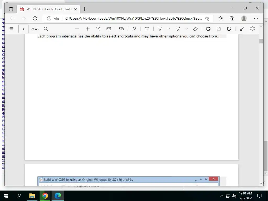
Task: Close the Win10XPE PDF tab
Action: [76, 9]
